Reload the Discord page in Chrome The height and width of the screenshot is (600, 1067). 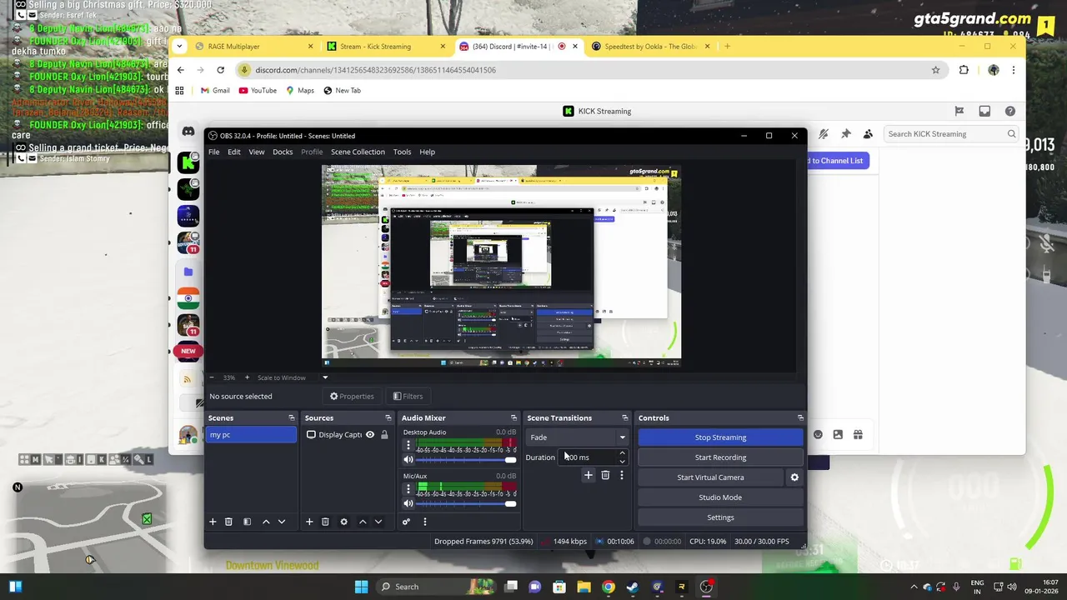(220, 70)
